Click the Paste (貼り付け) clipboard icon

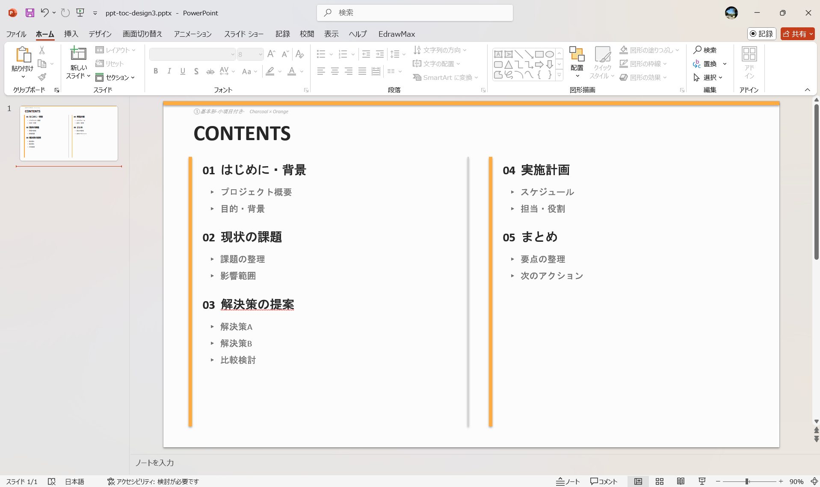pyautogui.click(x=23, y=55)
